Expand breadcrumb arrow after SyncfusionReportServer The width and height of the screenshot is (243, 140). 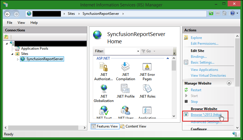123,14
